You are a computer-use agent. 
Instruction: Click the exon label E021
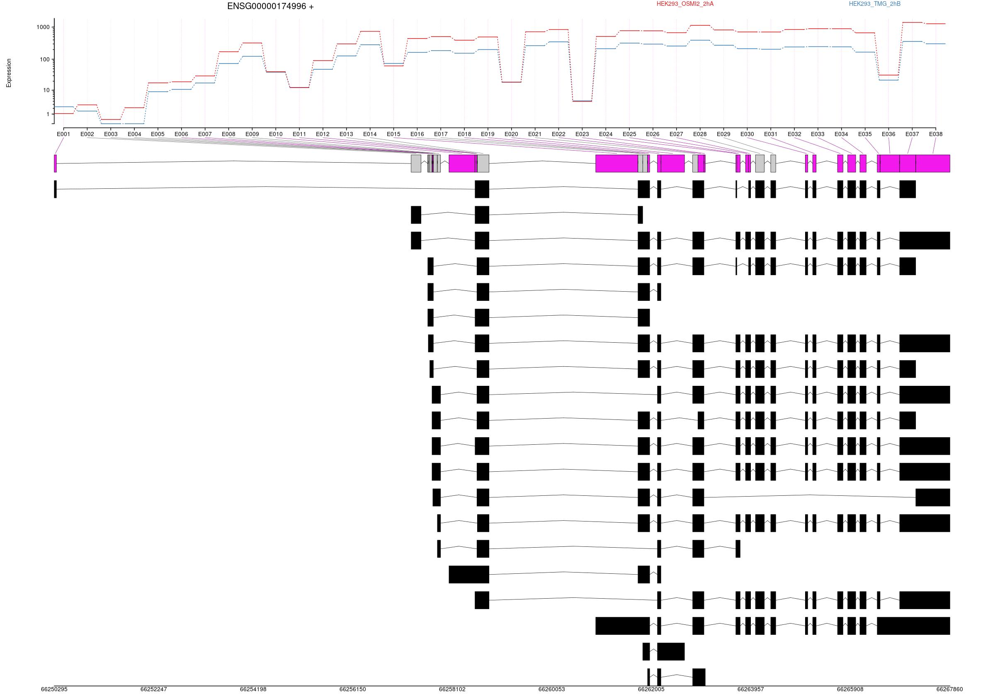[x=535, y=134]
